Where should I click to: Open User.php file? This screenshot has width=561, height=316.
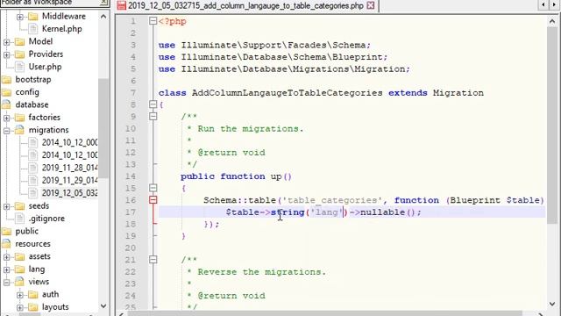45,67
